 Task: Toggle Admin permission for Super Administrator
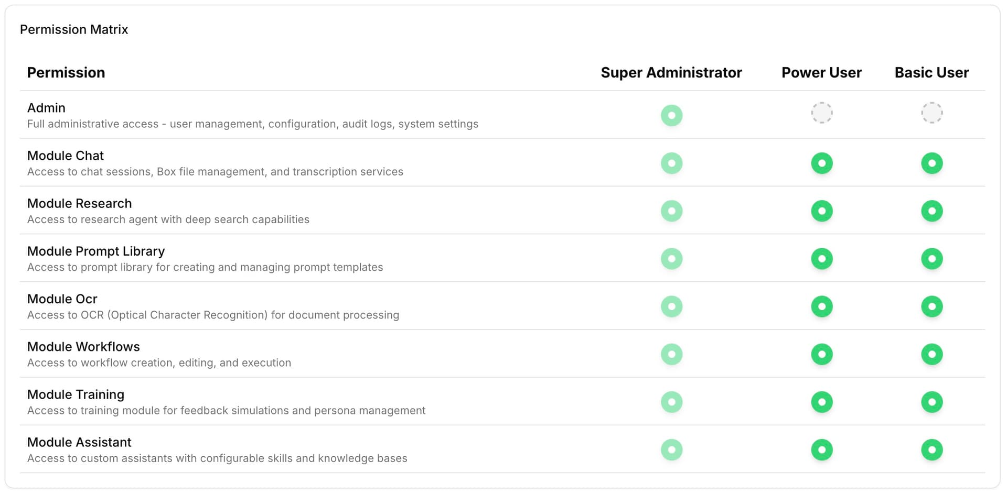671,115
